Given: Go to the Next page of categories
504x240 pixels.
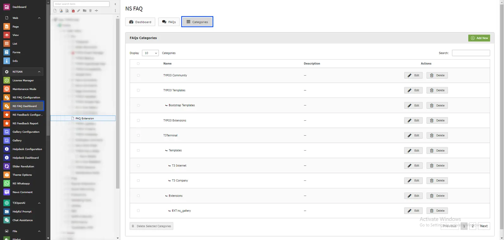Looking at the screenshot, I should point(484,226).
